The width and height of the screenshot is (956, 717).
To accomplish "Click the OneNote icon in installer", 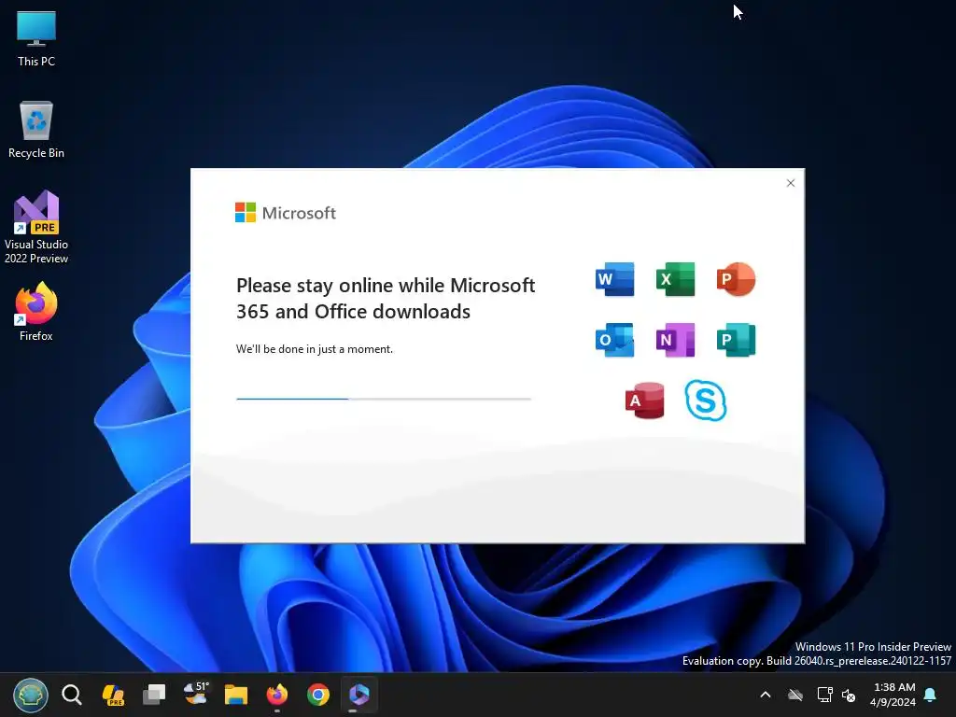I will (x=676, y=340).
